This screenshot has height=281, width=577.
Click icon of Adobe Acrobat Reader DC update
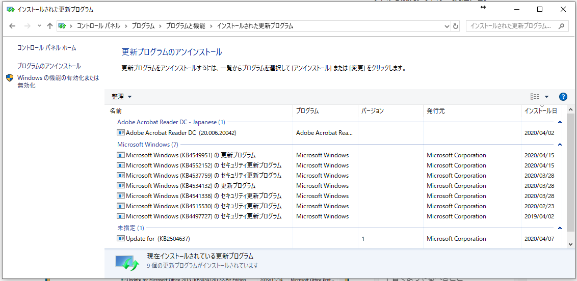coord(121,133)
